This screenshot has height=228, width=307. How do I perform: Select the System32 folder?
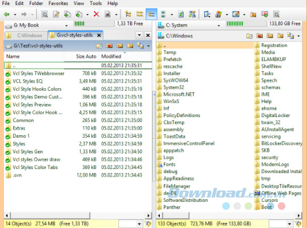tap(173, 87)
